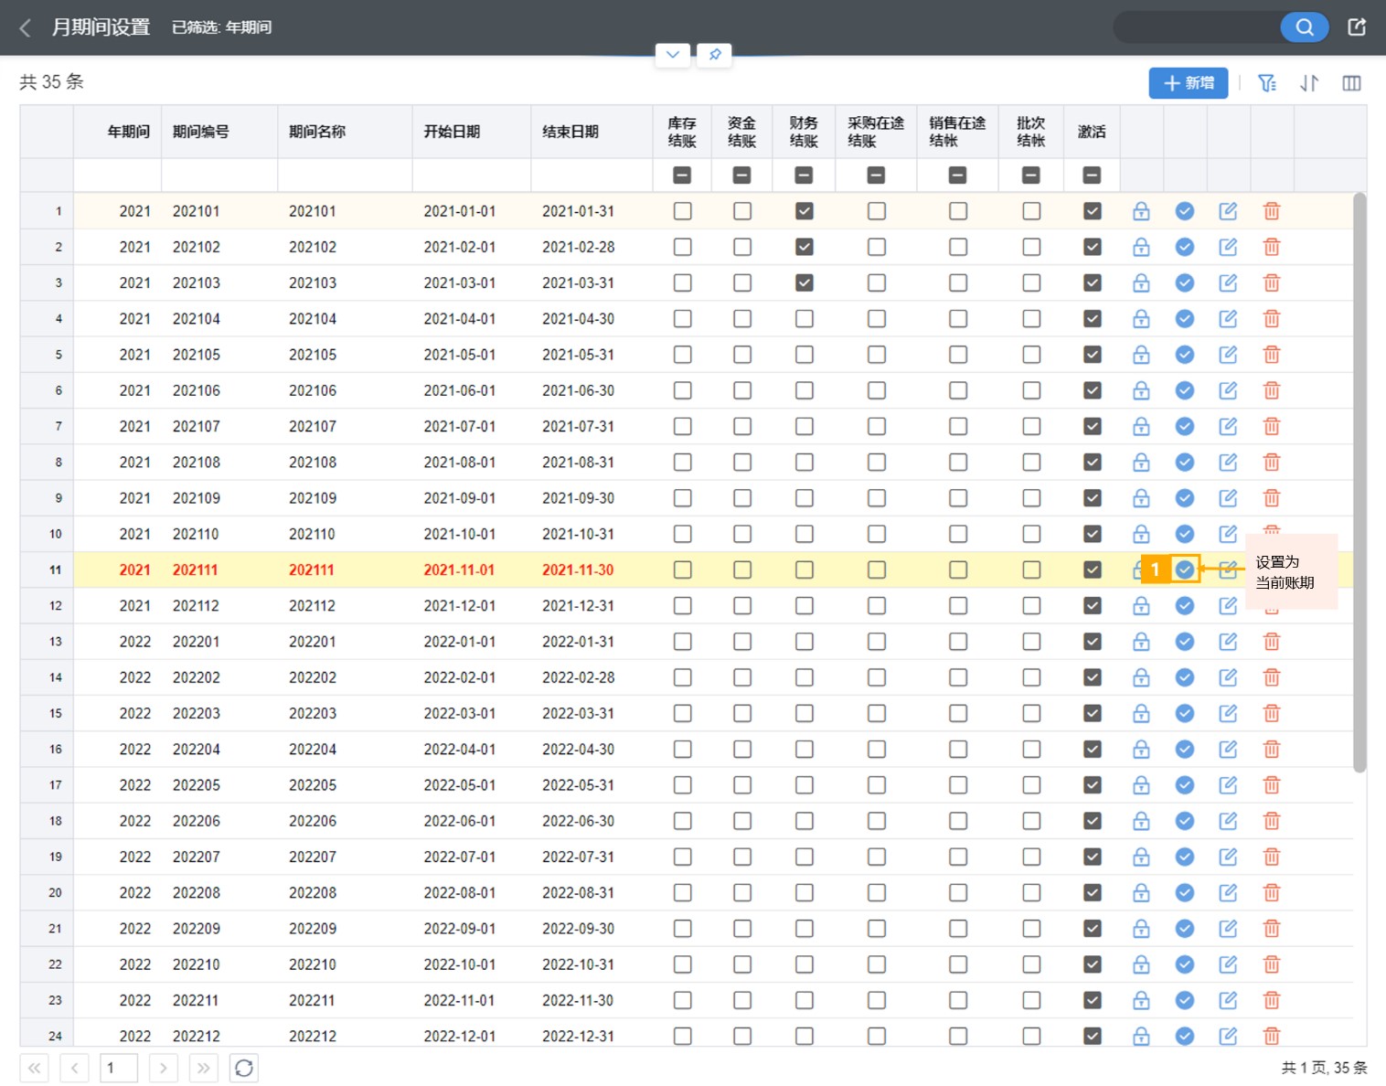The image size is (1386, 1086).
Task: Pin the filter panel
Action: pos(714,55)
